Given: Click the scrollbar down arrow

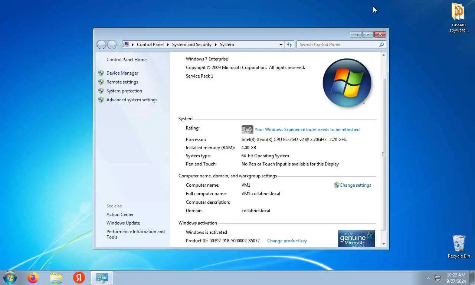Looking at the screenshot, I should pyautogui.click(x=384, y=244).
